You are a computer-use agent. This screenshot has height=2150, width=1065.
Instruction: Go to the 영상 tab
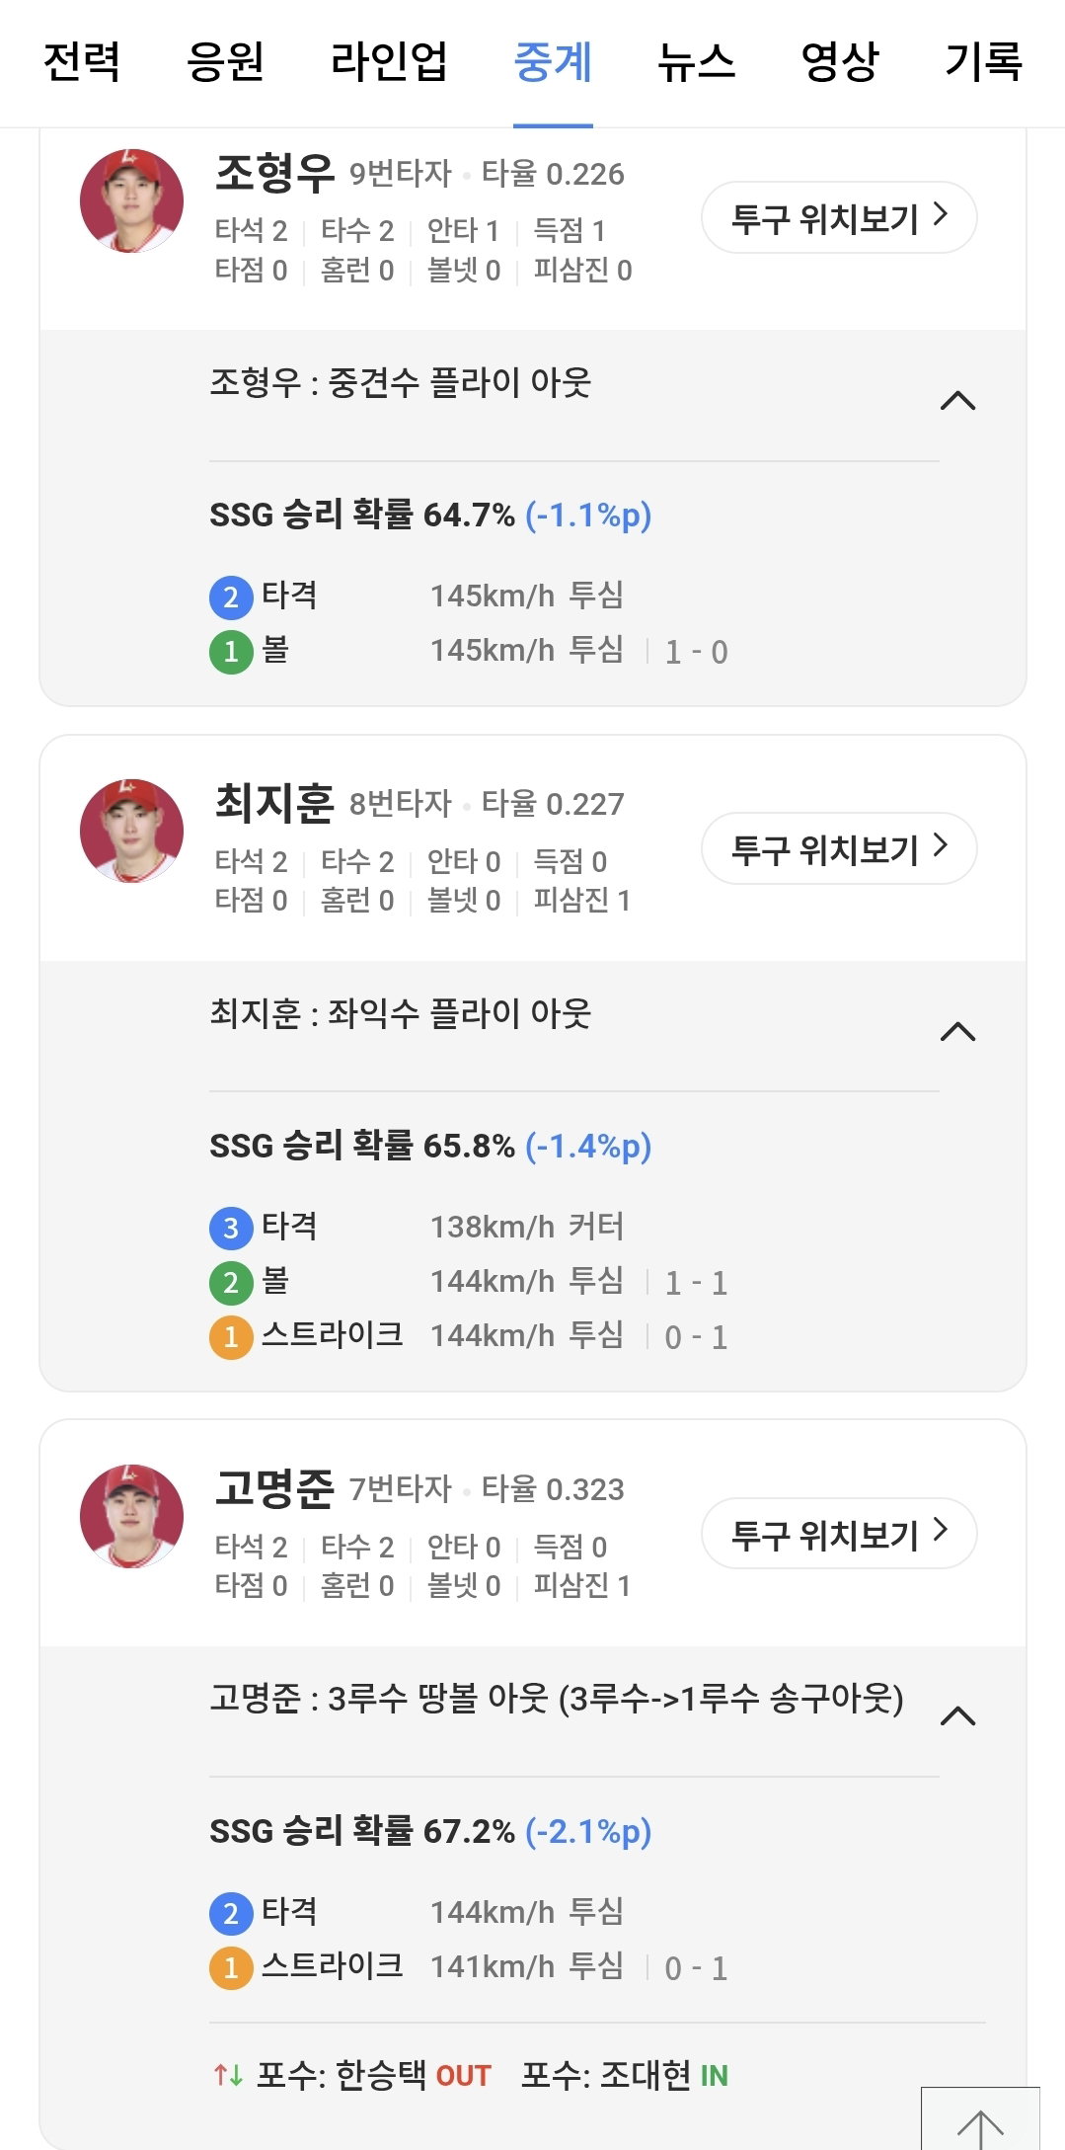click(840, 61)
